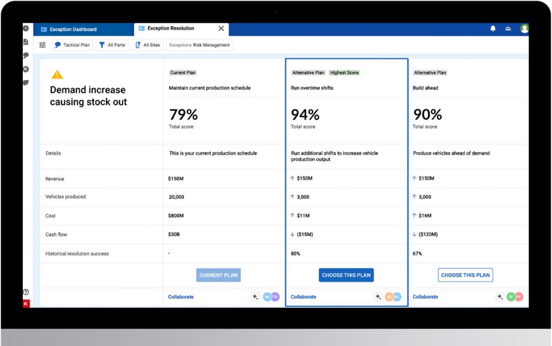
Task: Click the AI sparkle icon under overtime shifts plan
Action: pyautogui.click(x=377, y=297)
